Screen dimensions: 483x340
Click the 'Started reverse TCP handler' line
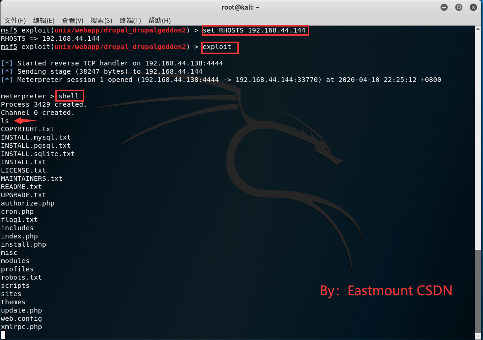(x=112, y=63)
